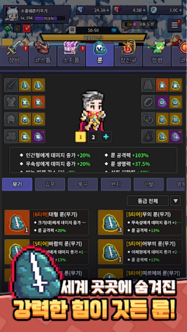Select the 갑옷 armor rune category

click(x=50, y=184)
